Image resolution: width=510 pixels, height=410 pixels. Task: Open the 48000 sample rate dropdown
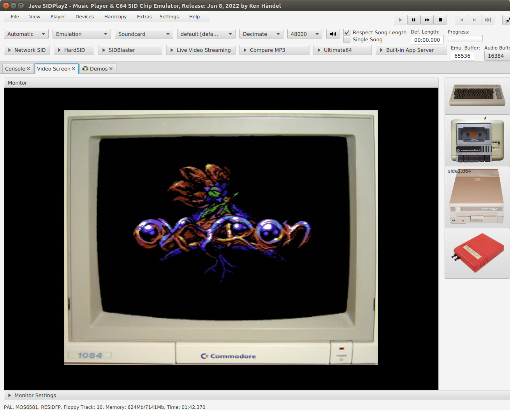304,34
